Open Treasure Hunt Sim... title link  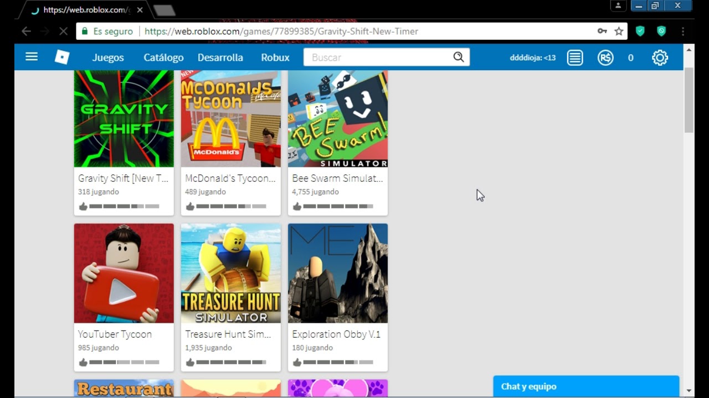[x=228, y=334]
